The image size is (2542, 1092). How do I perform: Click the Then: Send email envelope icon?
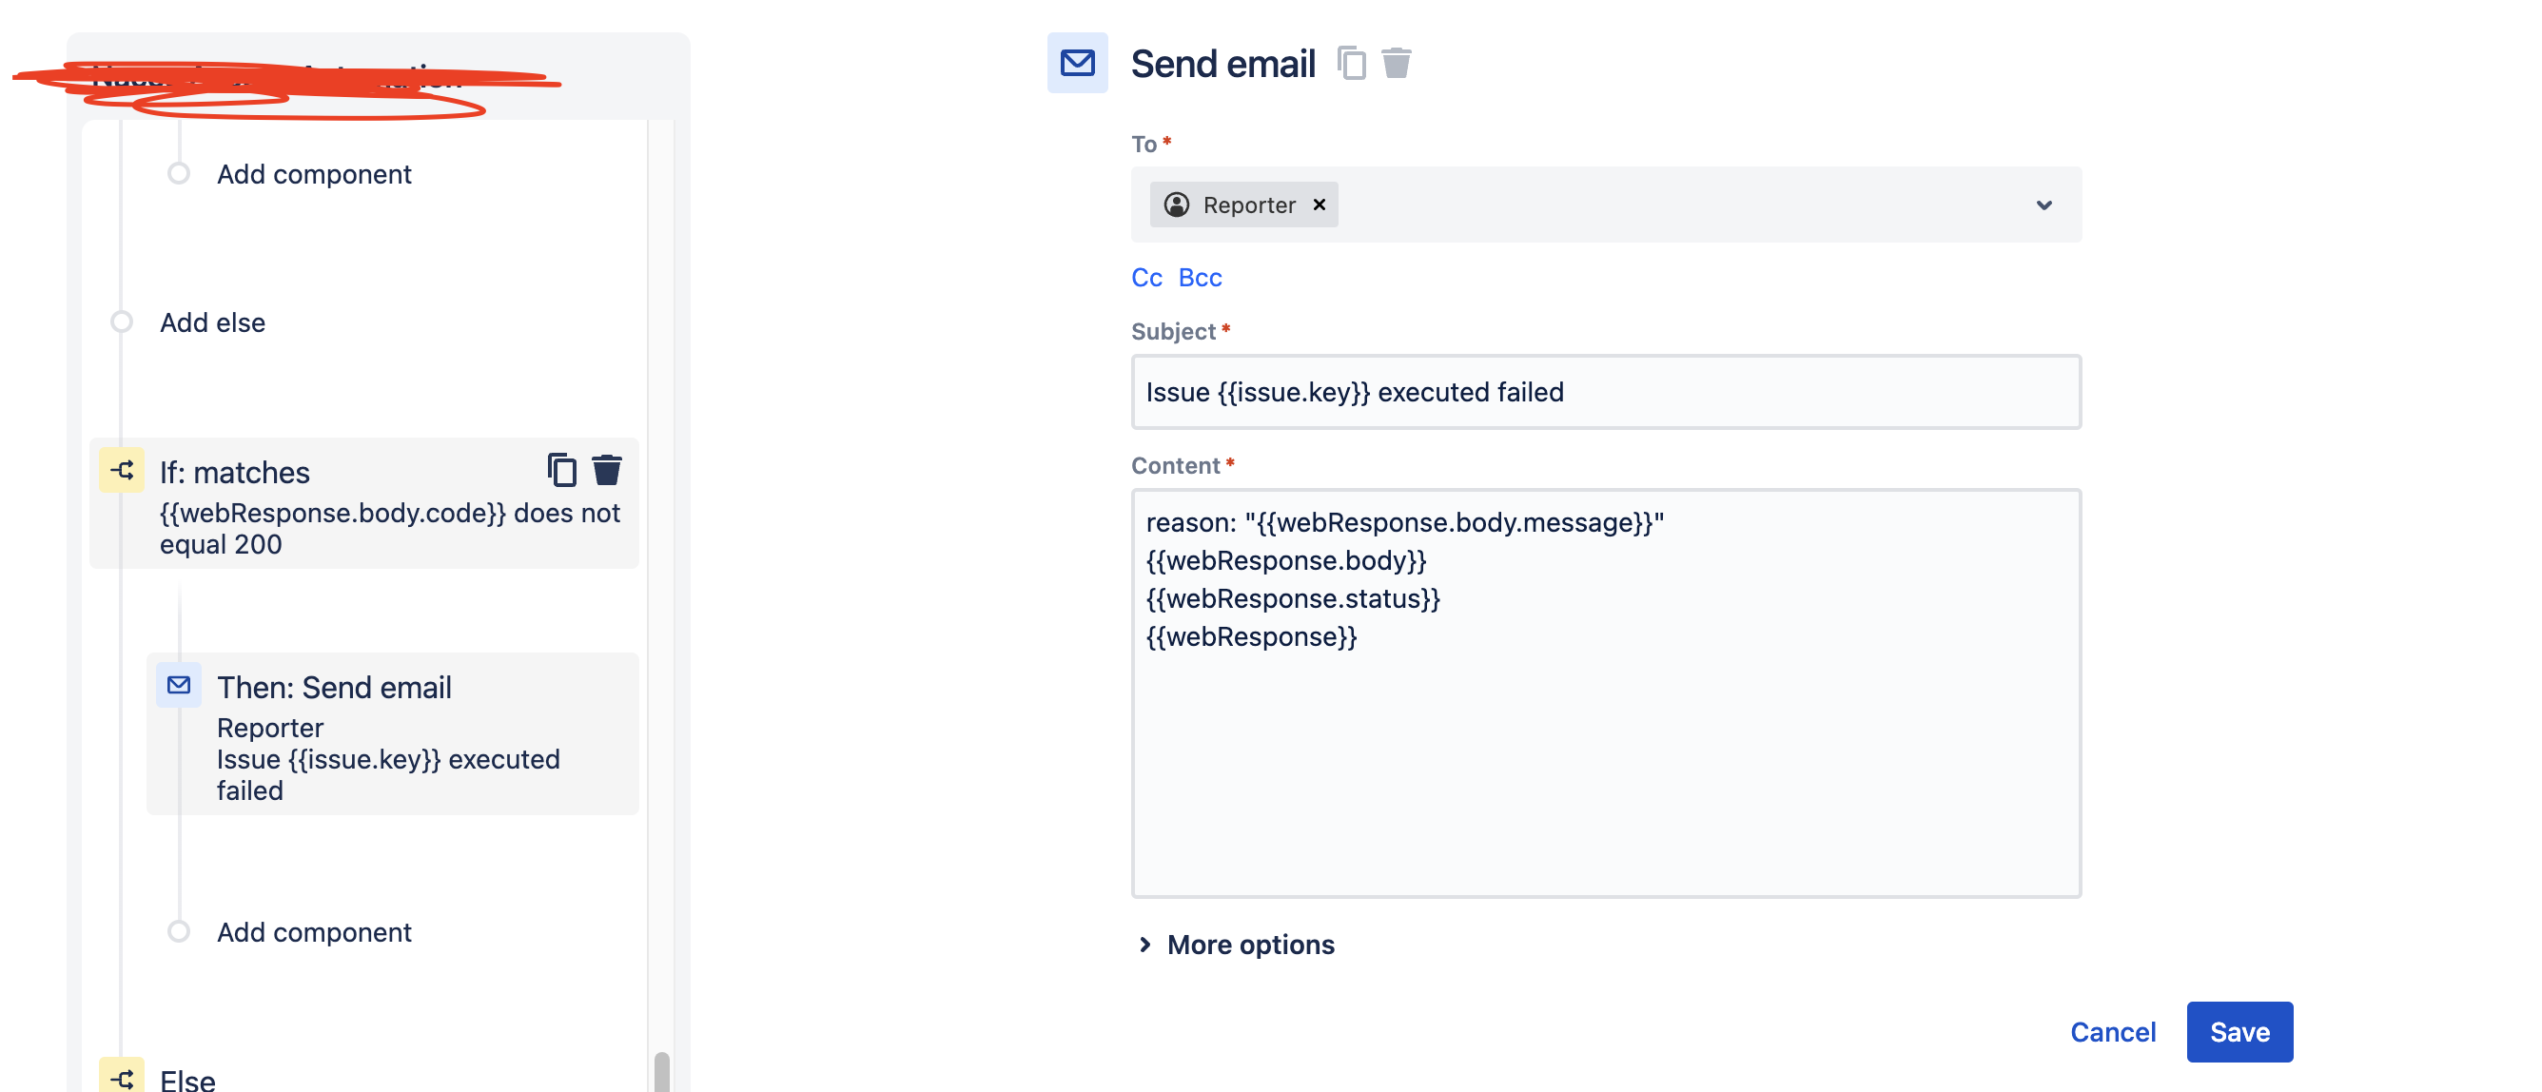point(179,686)
